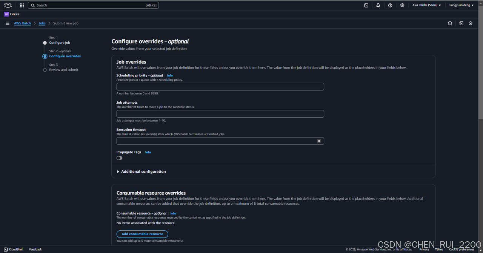Image resolution: width=483 pixels, height=253 pixels.
Task: Open the settings gear icon
Action: click(402, 5)
